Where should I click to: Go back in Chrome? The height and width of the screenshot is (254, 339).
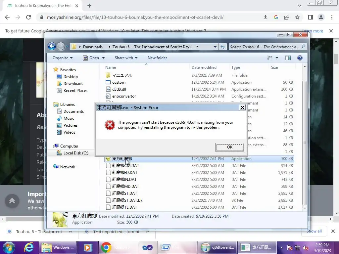point(7,17)
